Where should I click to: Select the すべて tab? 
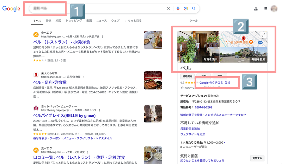click(37, 21)
